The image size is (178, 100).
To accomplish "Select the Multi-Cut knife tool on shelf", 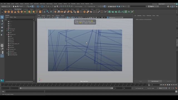I will click(x=98, y=12).
